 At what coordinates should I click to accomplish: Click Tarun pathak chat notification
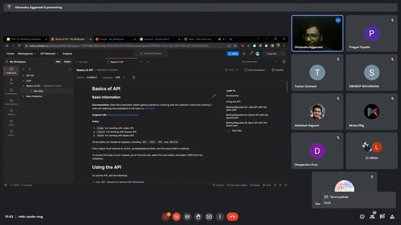point(358,200)
